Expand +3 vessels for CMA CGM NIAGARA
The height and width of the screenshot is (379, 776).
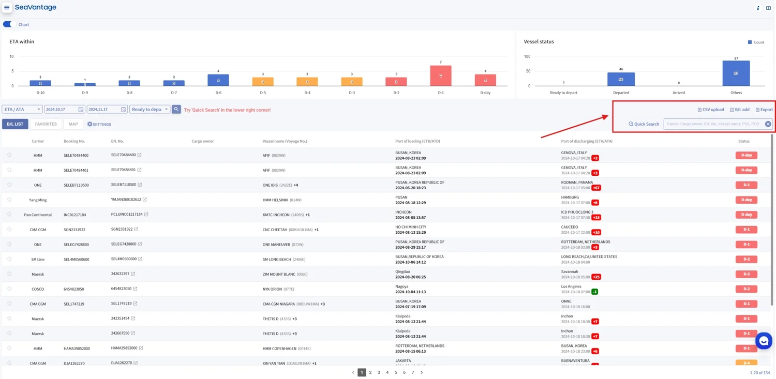pos(323,304)
